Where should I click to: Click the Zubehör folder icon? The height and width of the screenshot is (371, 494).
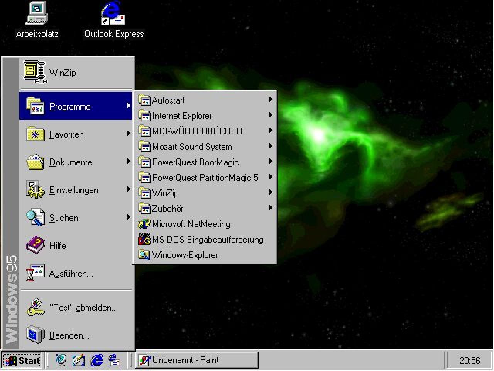(144, 208)
